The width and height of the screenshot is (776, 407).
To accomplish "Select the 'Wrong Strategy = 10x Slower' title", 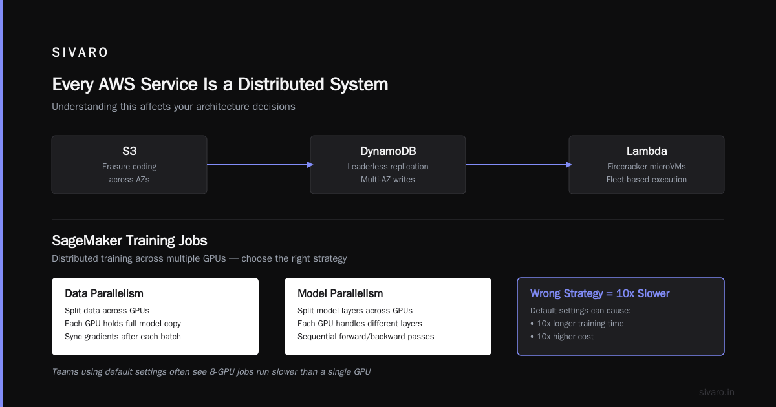I will click(x=600, y=293).
